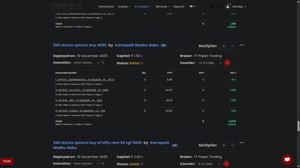This screenshot has height=168, width=300.
Task: Click the Tradetron logo
Action: coord(66,6)
